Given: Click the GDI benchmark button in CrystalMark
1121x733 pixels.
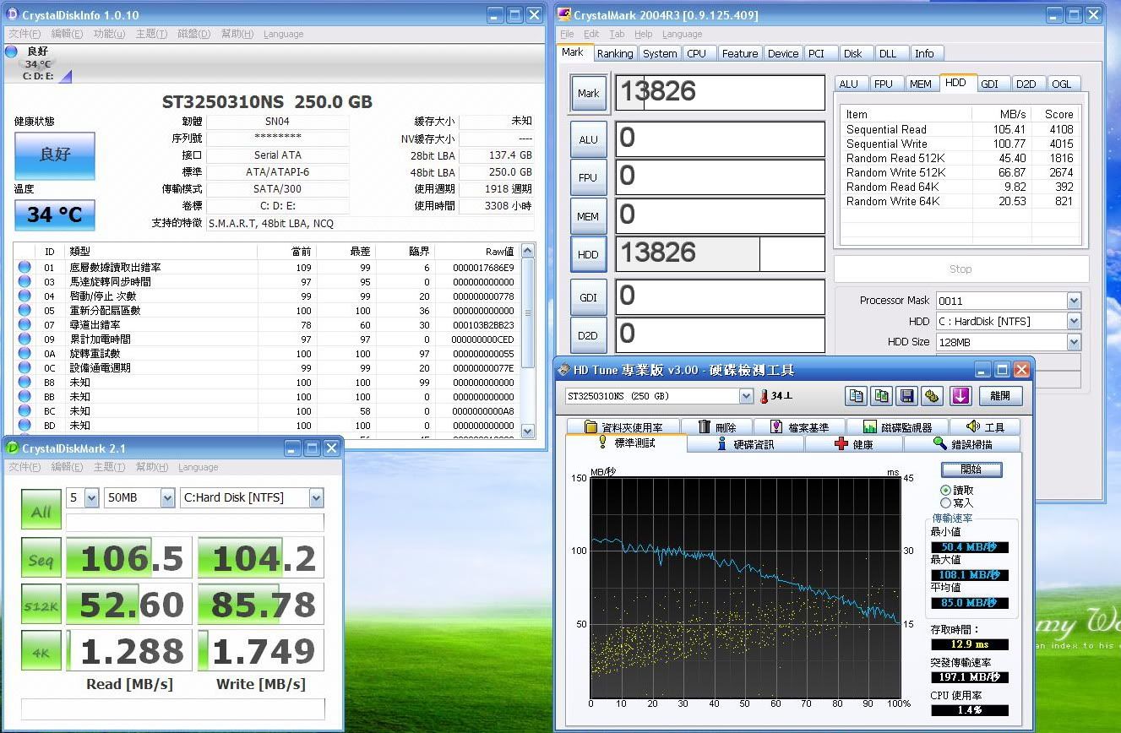Looking at the screenshot, I should 589,297.
